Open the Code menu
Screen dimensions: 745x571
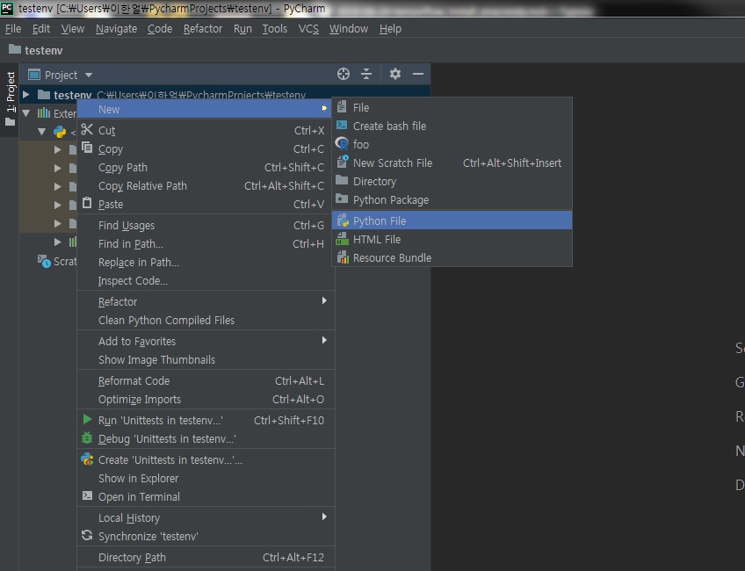(160, 29)
